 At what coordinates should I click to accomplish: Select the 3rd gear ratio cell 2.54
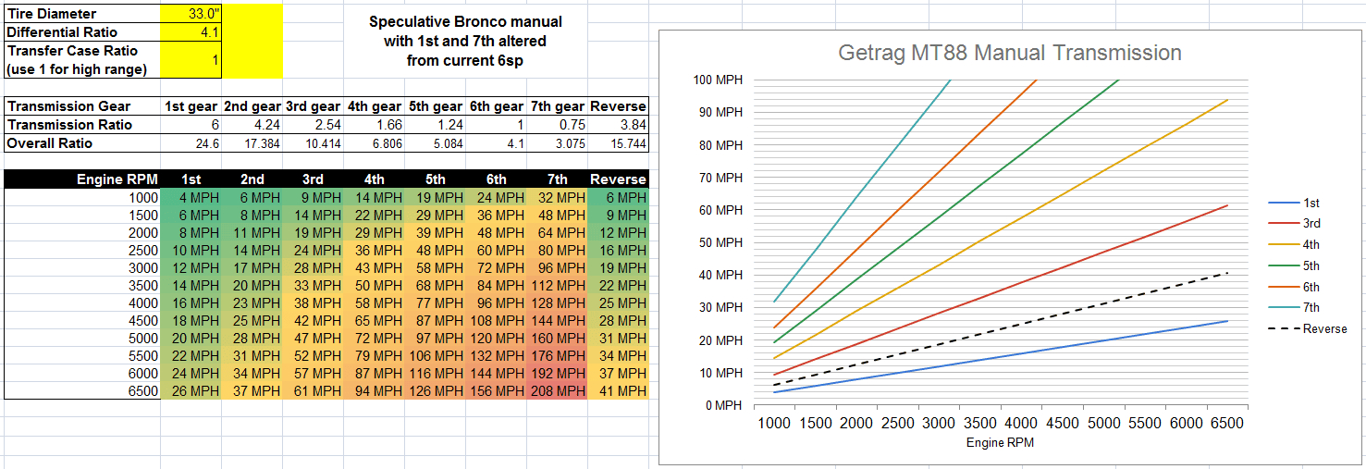click(313, 125)
